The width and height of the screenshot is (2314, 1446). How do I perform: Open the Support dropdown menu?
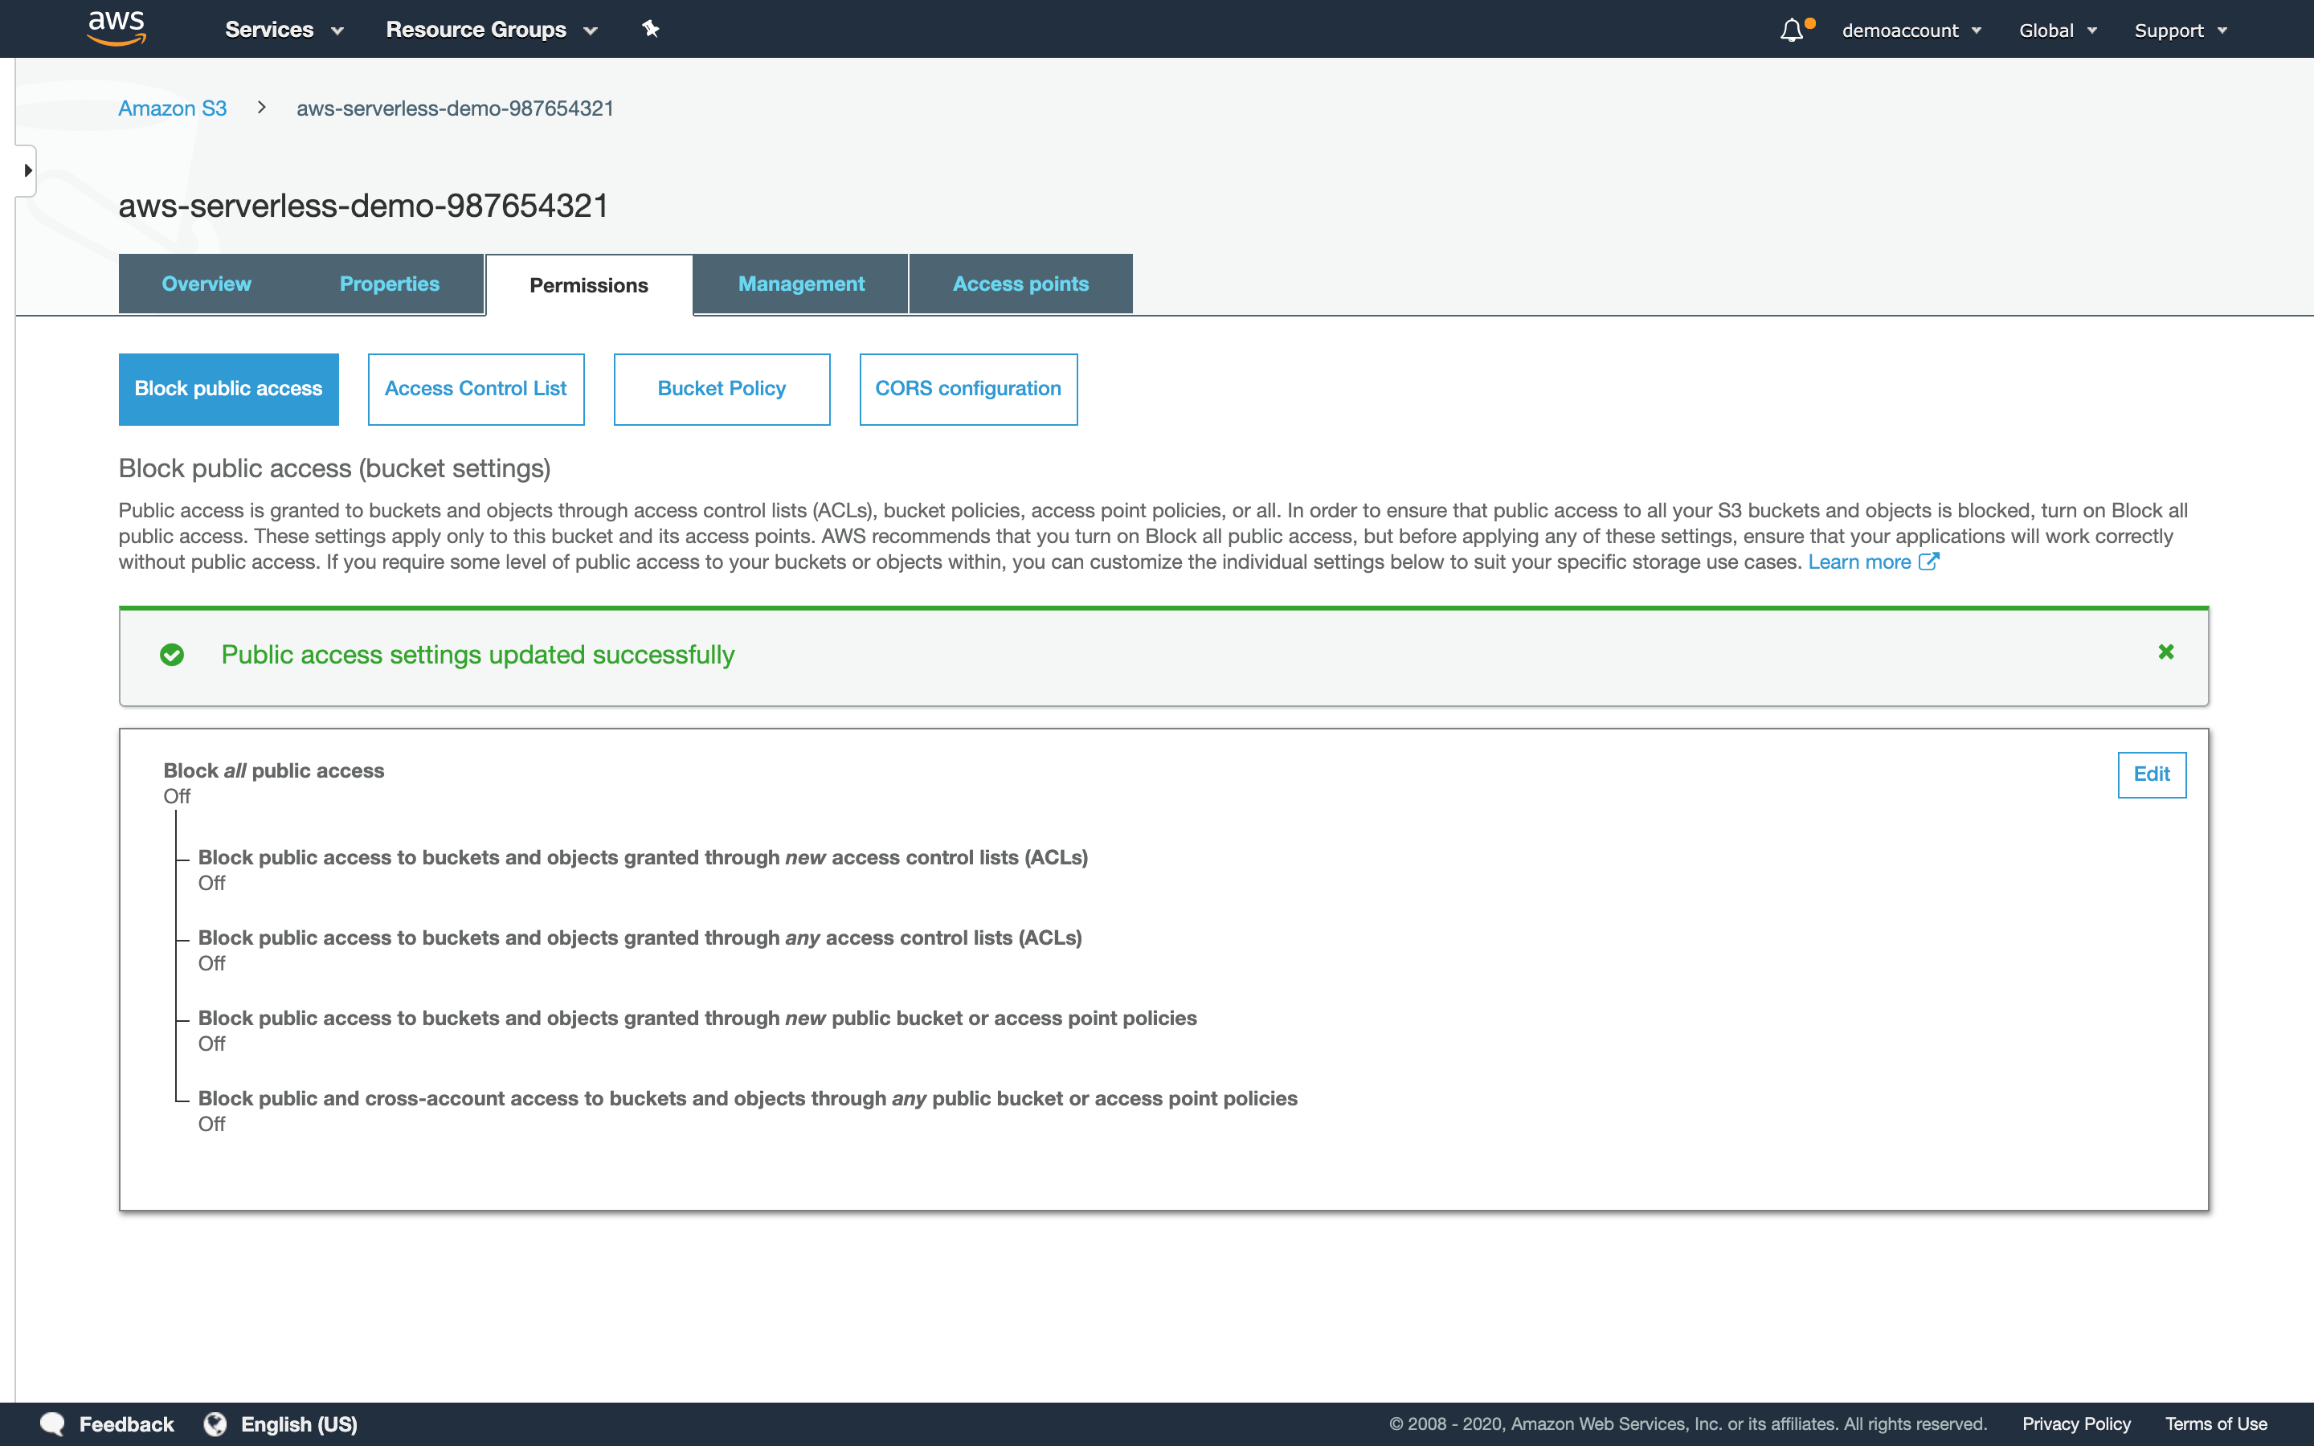(2180, 31)
